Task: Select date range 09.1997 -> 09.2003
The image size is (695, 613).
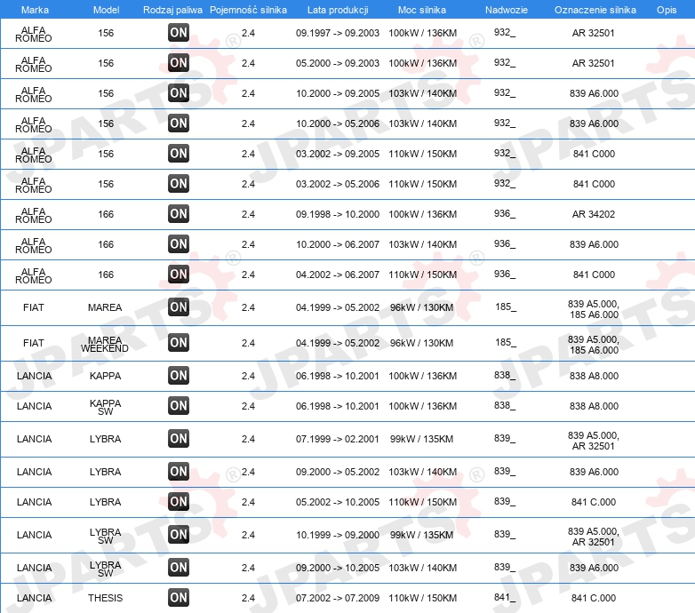Action: [338, 33]
